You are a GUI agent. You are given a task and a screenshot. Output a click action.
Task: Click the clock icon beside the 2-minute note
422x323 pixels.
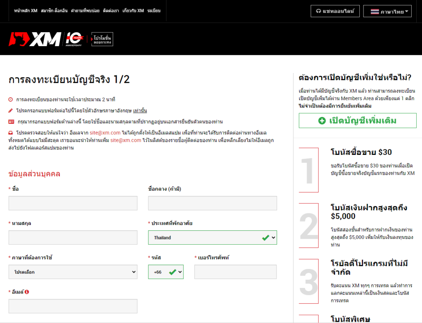pyautogui.click(x=10, y=99)
